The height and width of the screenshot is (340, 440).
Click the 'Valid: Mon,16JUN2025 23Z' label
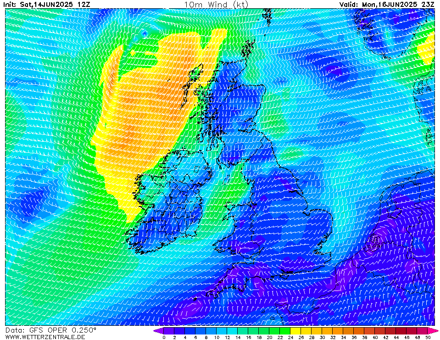click(387, 5)
